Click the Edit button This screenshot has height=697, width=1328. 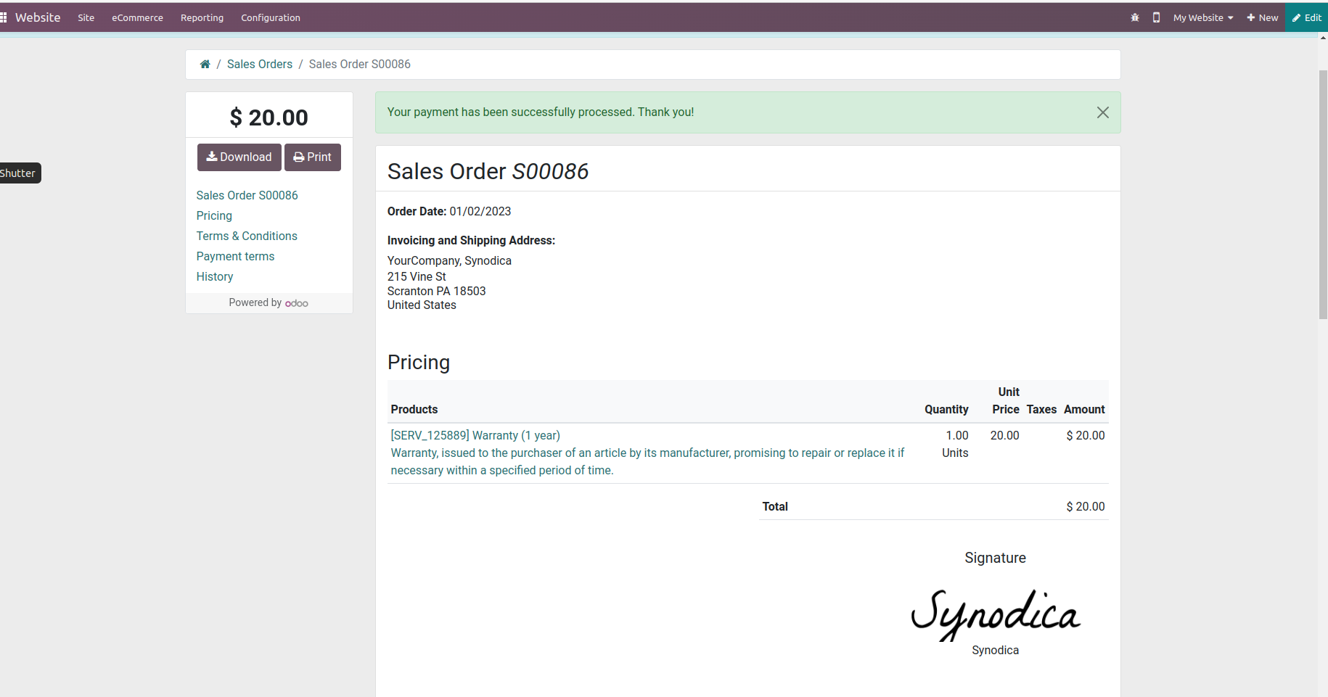(x=1307, y=17)
